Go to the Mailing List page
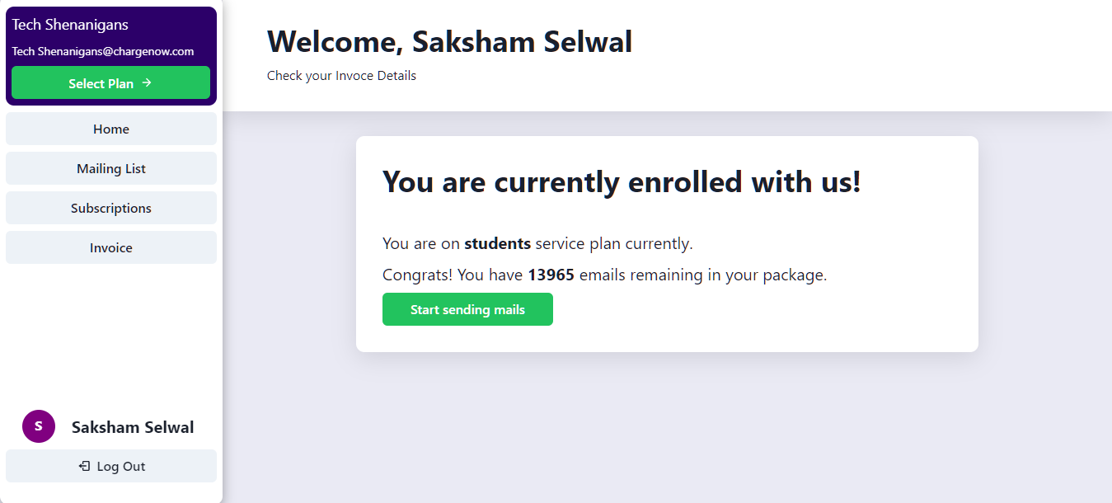Viewport: 1112px width, 503px height. pos(111,169)
